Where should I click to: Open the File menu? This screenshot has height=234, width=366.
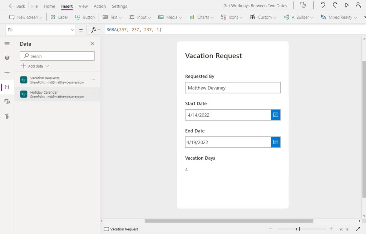pos(35,6)
